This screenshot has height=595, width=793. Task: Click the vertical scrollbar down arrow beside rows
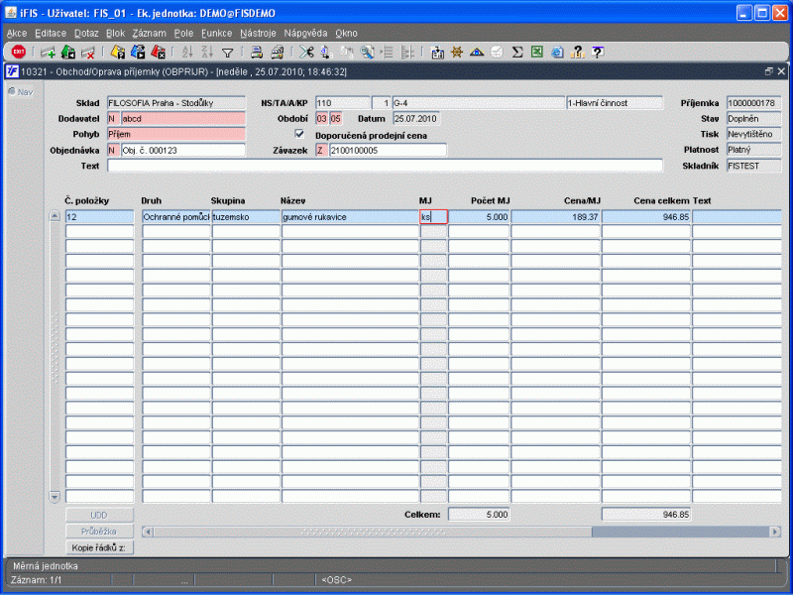[55, 496]
